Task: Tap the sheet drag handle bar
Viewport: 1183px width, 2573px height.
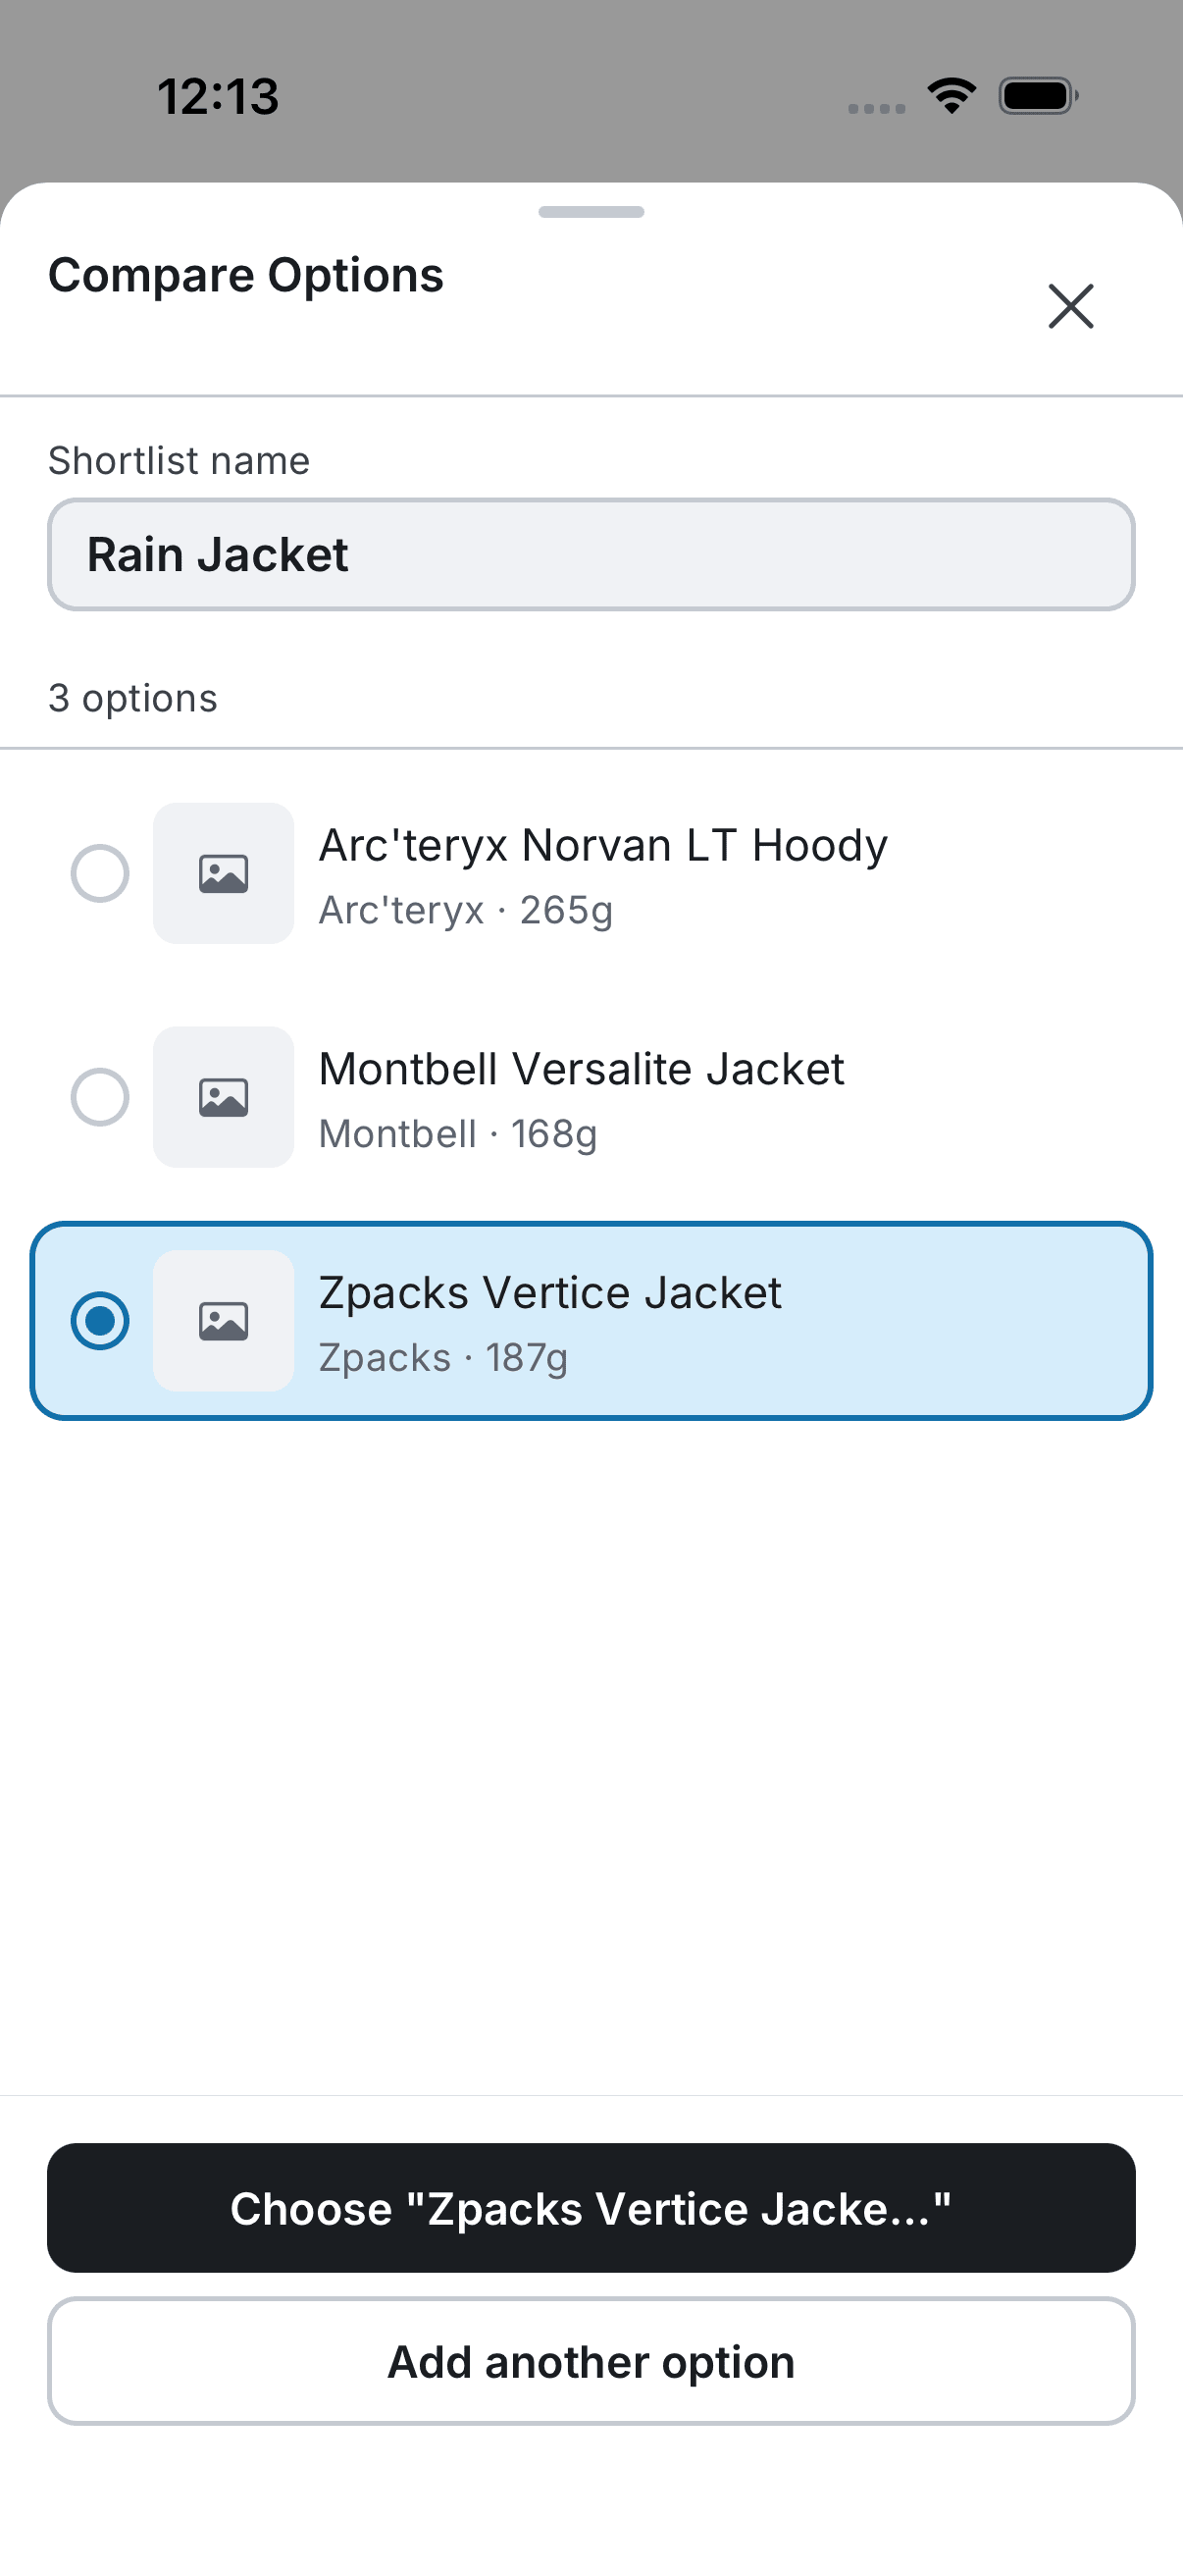Action: (591, 212)
